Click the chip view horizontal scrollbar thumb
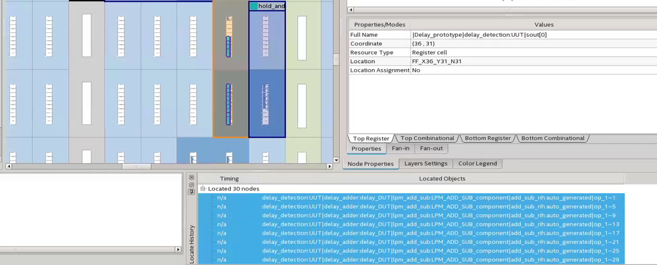Screen dimensions: 657x265 pos(137,166)
